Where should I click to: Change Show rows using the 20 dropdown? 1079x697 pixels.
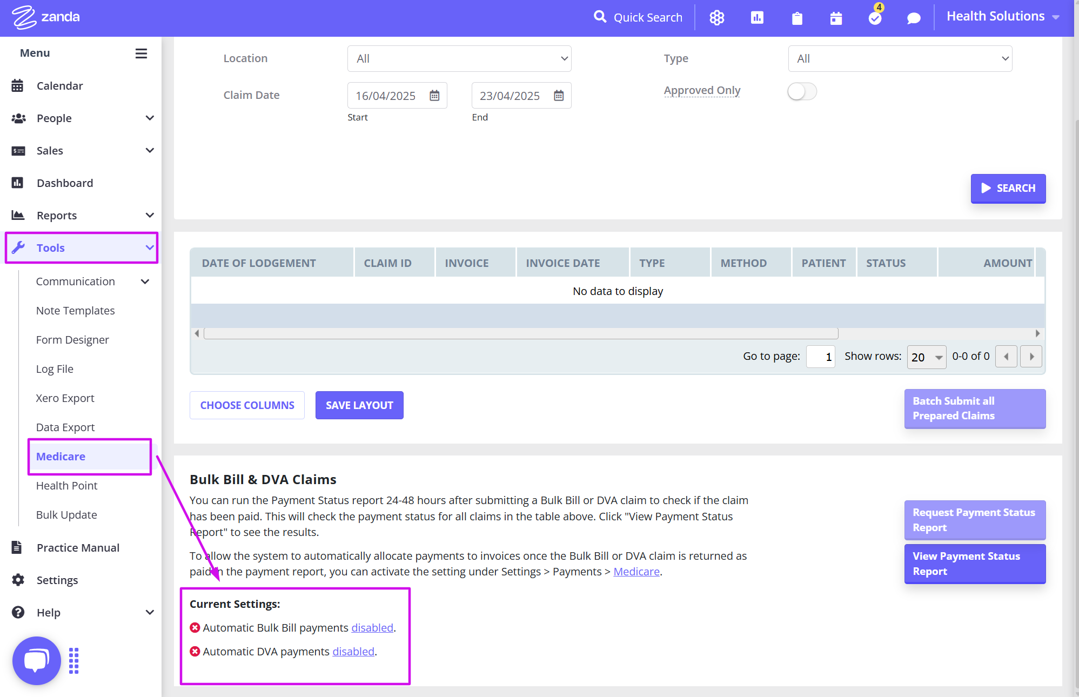point(926,357)
